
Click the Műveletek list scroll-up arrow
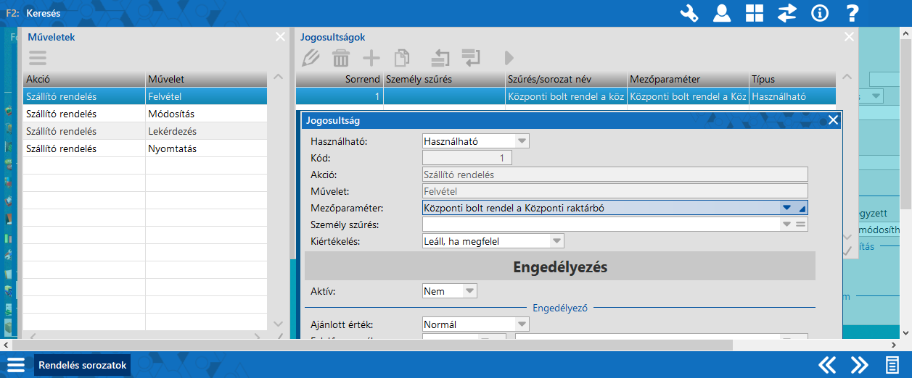pyautogui.click(x=278, y=77)
